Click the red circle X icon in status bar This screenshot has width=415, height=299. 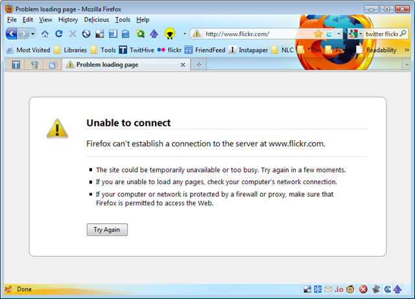(363, 289)
